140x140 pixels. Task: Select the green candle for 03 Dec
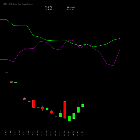point(78,109)
